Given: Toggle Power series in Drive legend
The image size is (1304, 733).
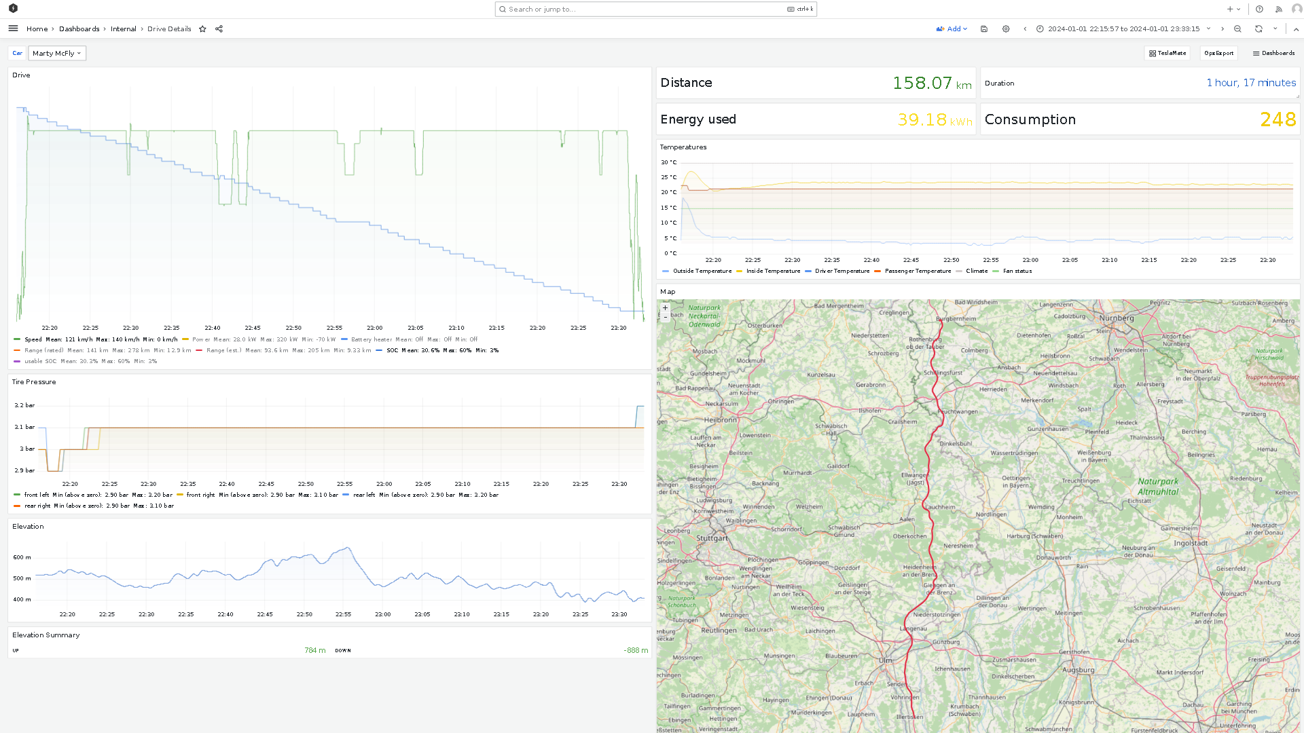Looking at the screenshot, I should coord(201,339).
